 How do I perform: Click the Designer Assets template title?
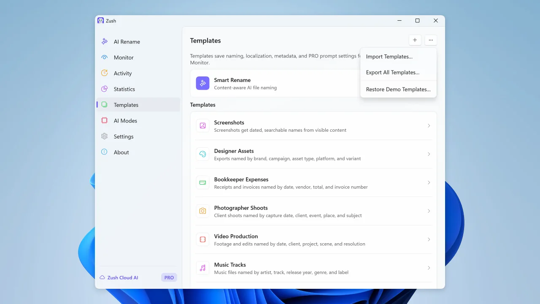coord(234,151)
